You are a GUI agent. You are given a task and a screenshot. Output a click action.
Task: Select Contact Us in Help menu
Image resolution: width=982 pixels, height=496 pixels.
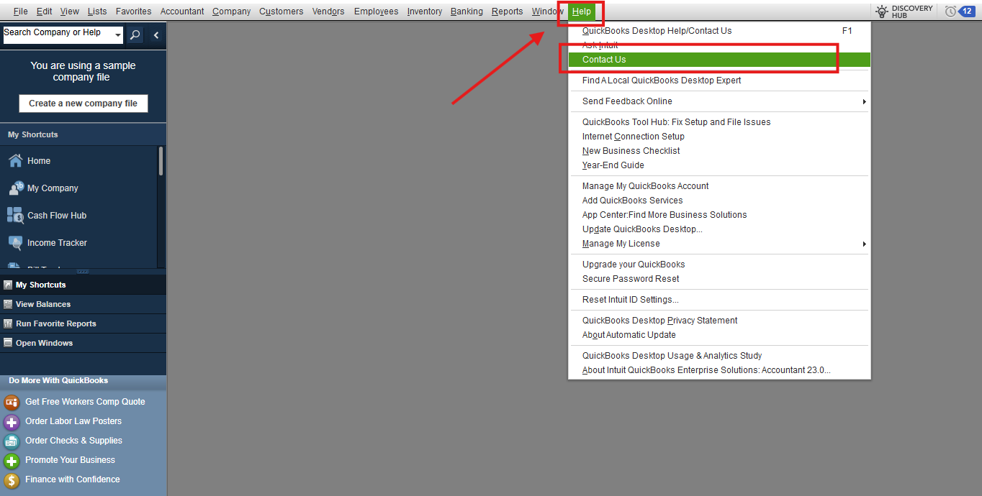pos(719,60)
